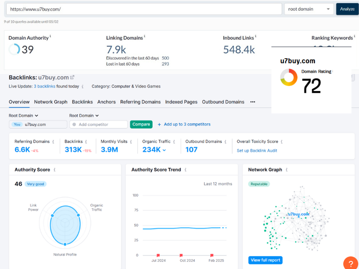This screenshot has width=359, height=269.
Task: Select the Referring Domains tab
Action: click(140, 102)
